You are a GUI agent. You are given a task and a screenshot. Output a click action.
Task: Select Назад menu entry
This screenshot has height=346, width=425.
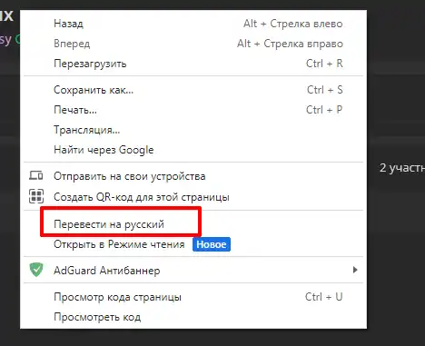[193, 24]
